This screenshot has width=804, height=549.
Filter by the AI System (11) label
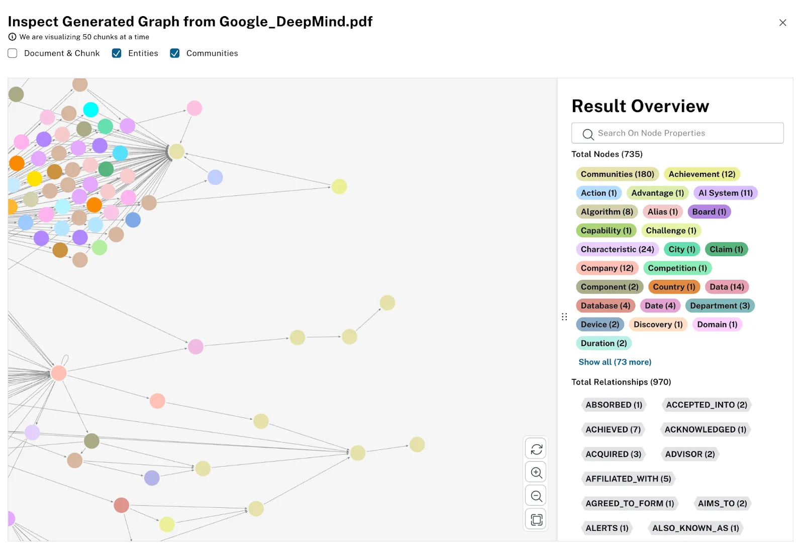(x=725, y=193)
